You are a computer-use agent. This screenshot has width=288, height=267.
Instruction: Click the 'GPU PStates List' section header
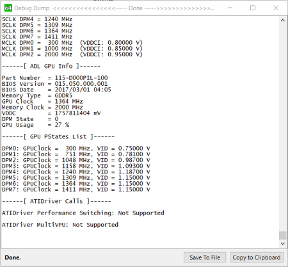point(58,136)
